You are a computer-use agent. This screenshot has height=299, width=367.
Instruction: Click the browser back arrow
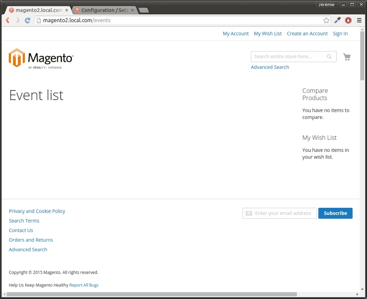pyautogui.click(x=8, y=21)
